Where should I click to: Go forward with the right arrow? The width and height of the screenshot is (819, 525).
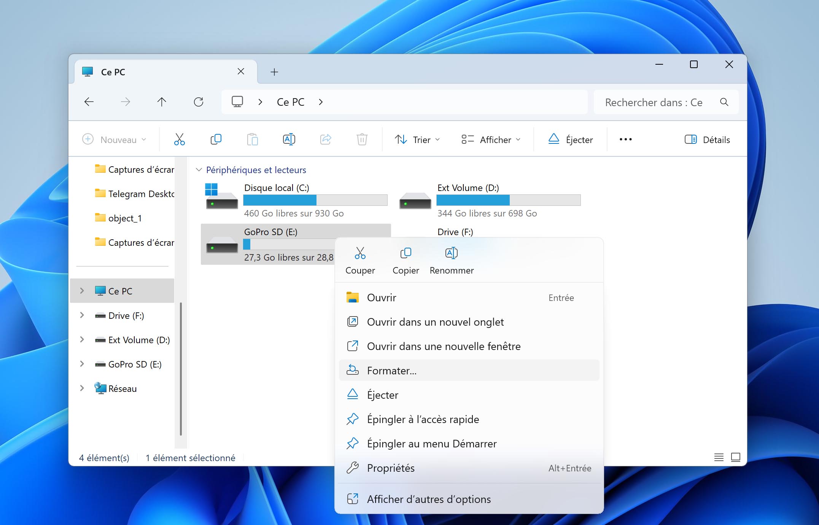pyautogui.click(x=126, y=102)
